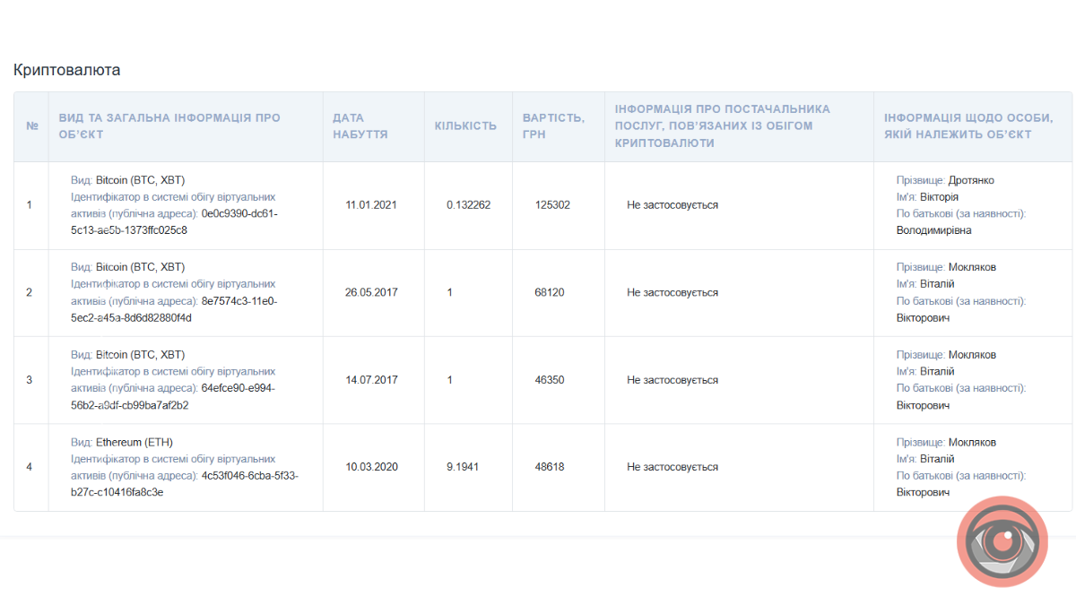Click the cost value "68120"

[x=550, y=293]
